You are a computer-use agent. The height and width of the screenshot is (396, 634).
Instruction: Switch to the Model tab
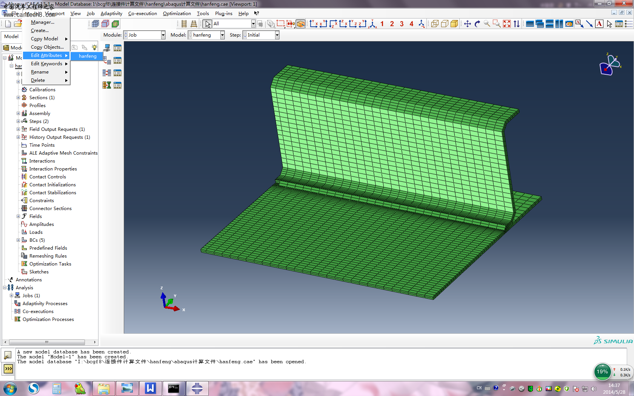coord(11,37)
